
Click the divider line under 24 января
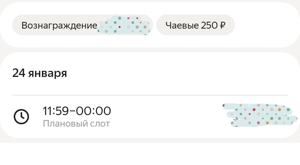[150, 95]
